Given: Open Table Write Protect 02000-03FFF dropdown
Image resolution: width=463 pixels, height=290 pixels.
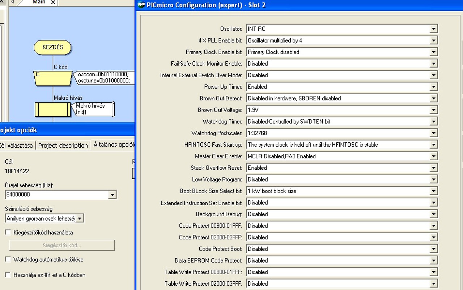Looking at the screenshot, I should pyautogui.click(x=434, y=283).
